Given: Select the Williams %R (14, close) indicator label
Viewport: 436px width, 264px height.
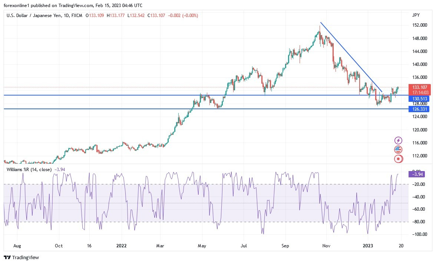Looking at the screenshot, I should [x=30, y=169].
